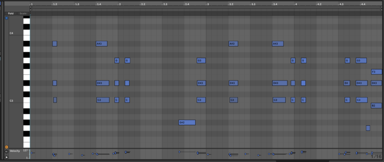Click ruler marker 4
384x162 pixels.
tap(296, 4)
